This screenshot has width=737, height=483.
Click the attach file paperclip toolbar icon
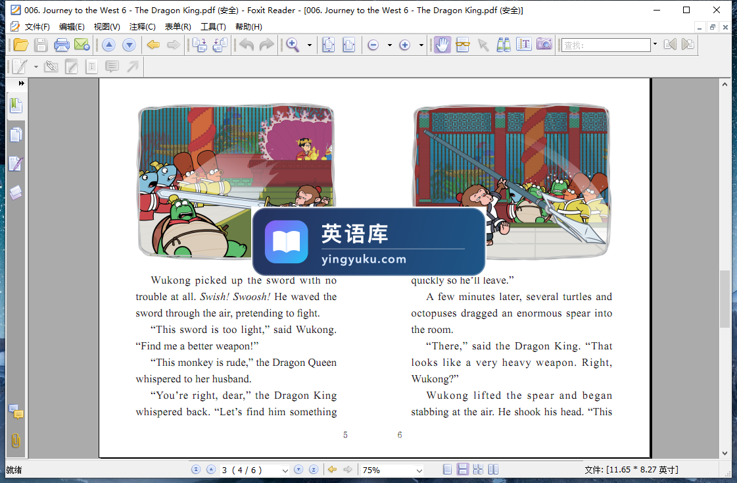pos(51,66)
